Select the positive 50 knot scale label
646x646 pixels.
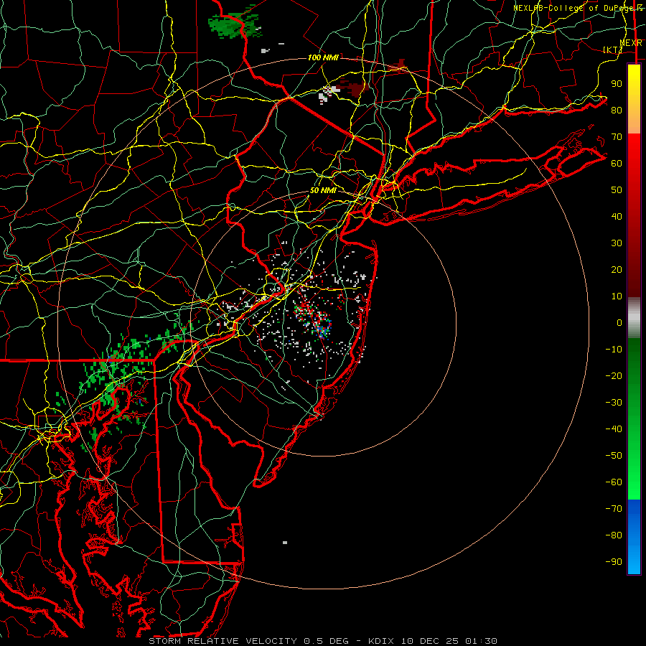pyautogui.click(x=617, y=190)
